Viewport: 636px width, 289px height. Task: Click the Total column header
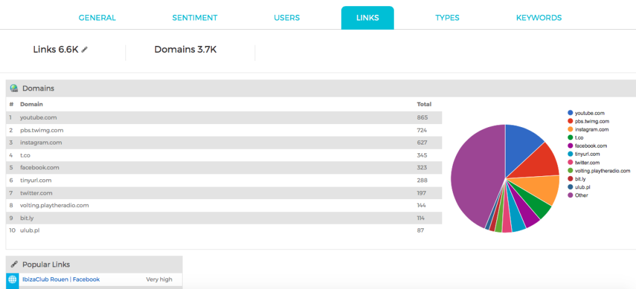(x=424, y=104)
